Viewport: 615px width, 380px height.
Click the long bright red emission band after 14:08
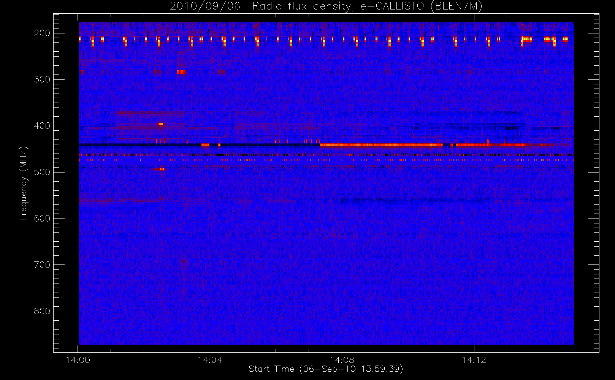click(x=381, y=145)
